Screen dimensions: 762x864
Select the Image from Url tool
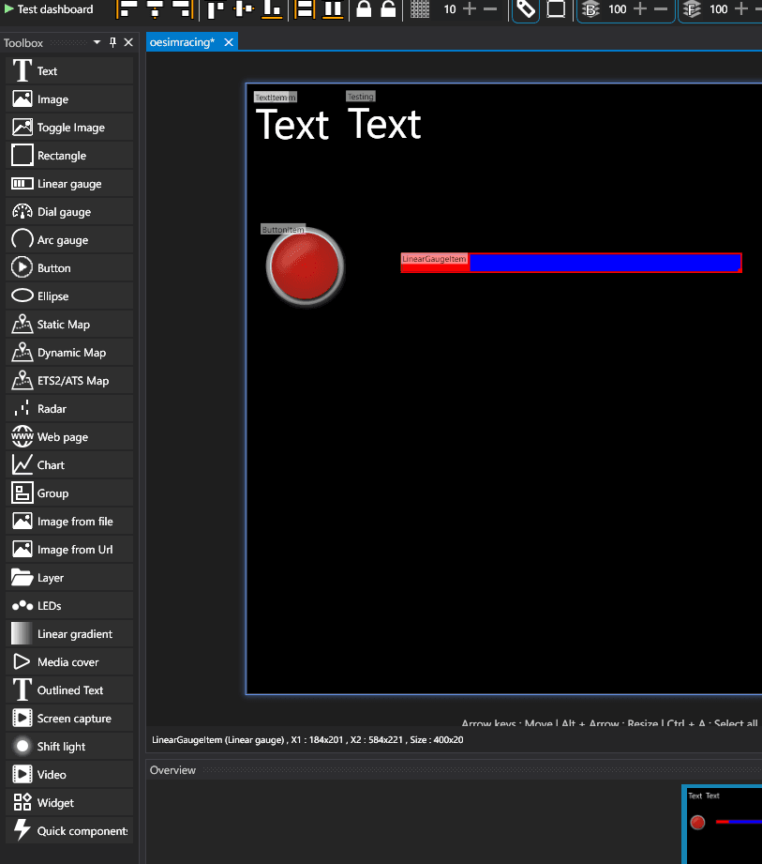[69, 549]
